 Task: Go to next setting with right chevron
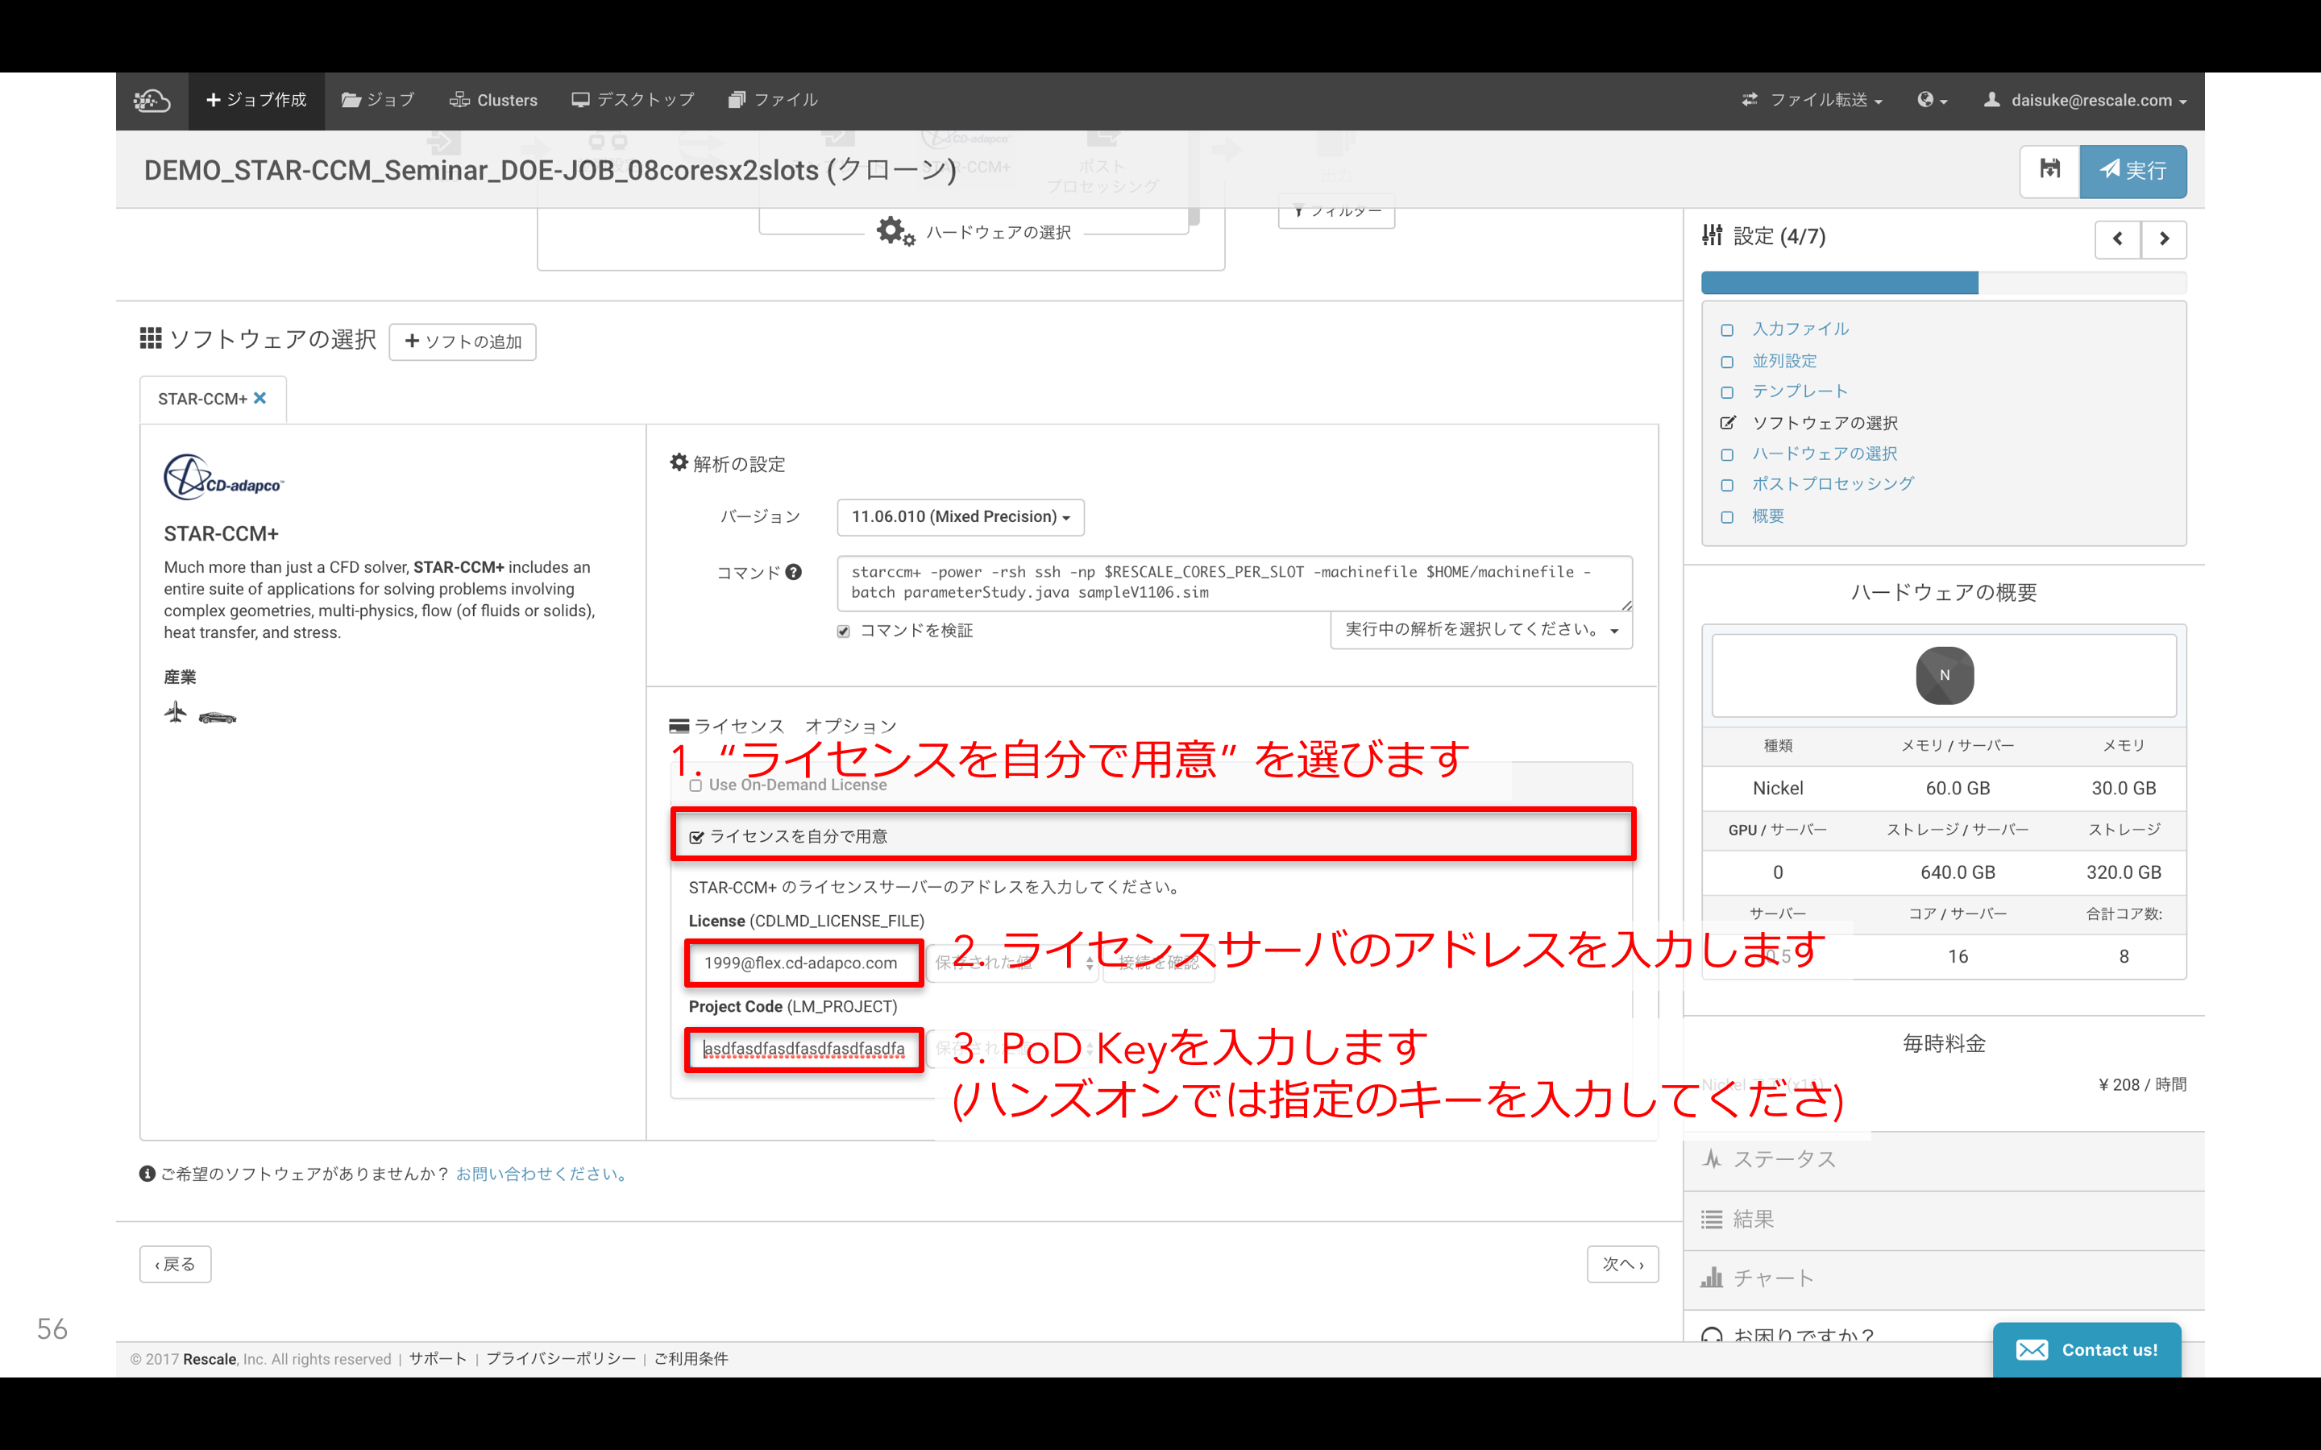(2164, 238)
